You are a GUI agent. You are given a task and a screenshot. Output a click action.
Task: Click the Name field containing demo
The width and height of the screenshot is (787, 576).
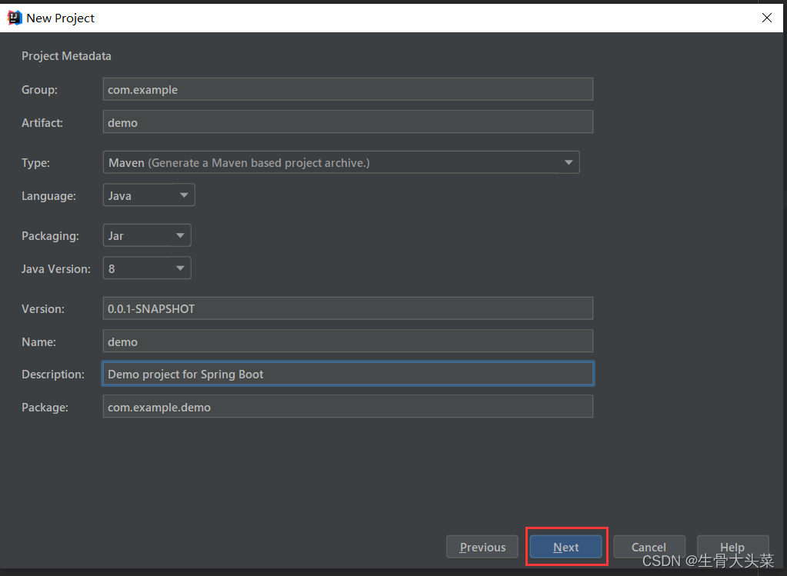point(346,341)
